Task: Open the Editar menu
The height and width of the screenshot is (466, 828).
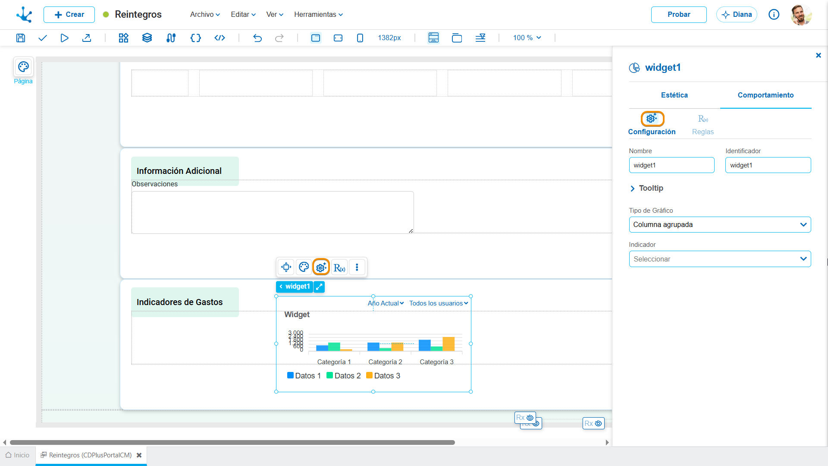Action: coord(243,15)
